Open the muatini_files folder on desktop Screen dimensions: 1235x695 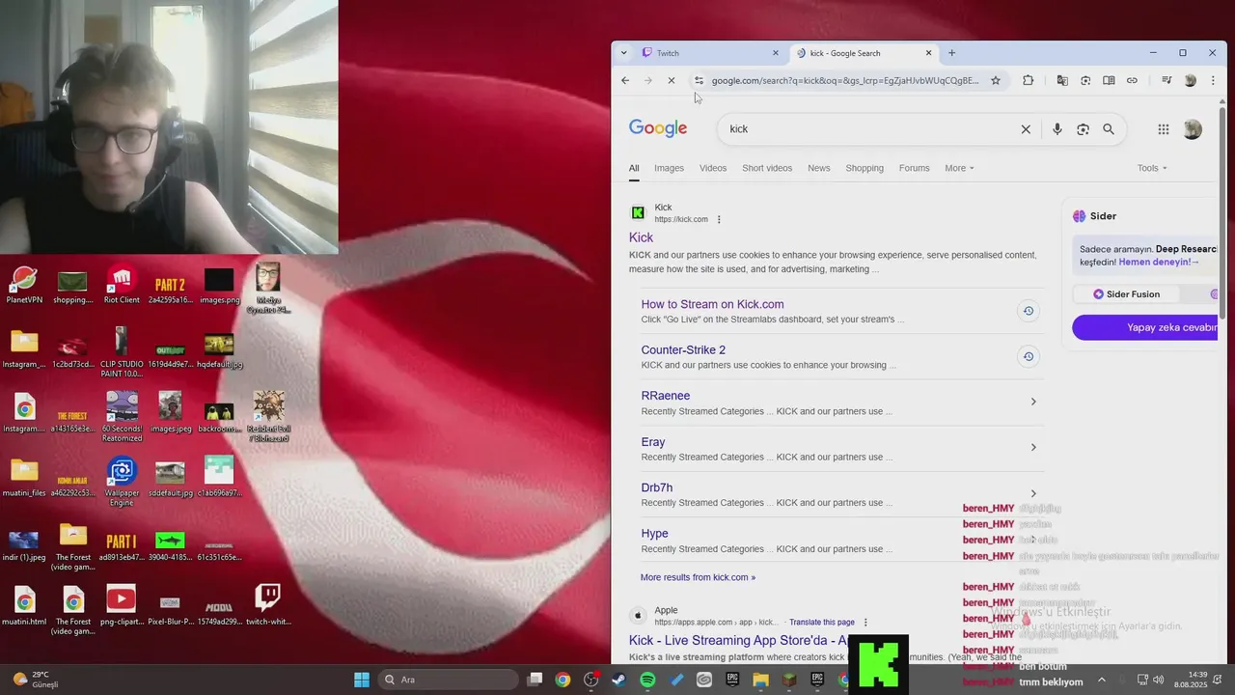coord(24,478)
